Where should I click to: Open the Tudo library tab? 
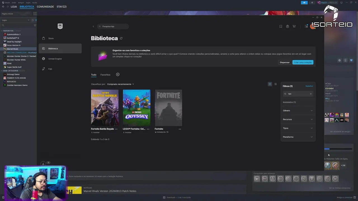point(94,75)
